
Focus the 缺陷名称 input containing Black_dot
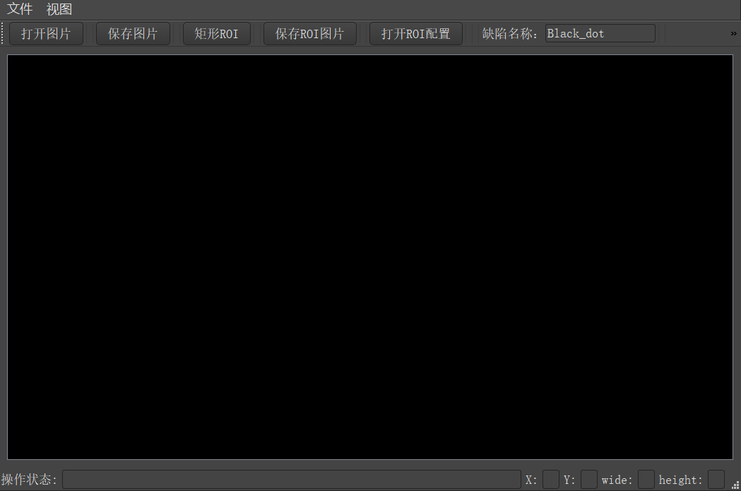600,33
